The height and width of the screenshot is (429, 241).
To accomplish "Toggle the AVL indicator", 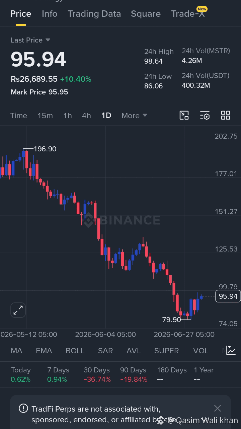I will click(134, 351).
